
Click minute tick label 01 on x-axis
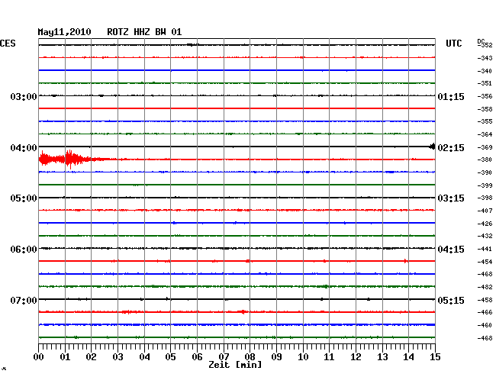pyautogui.click(x=65, y=357)
